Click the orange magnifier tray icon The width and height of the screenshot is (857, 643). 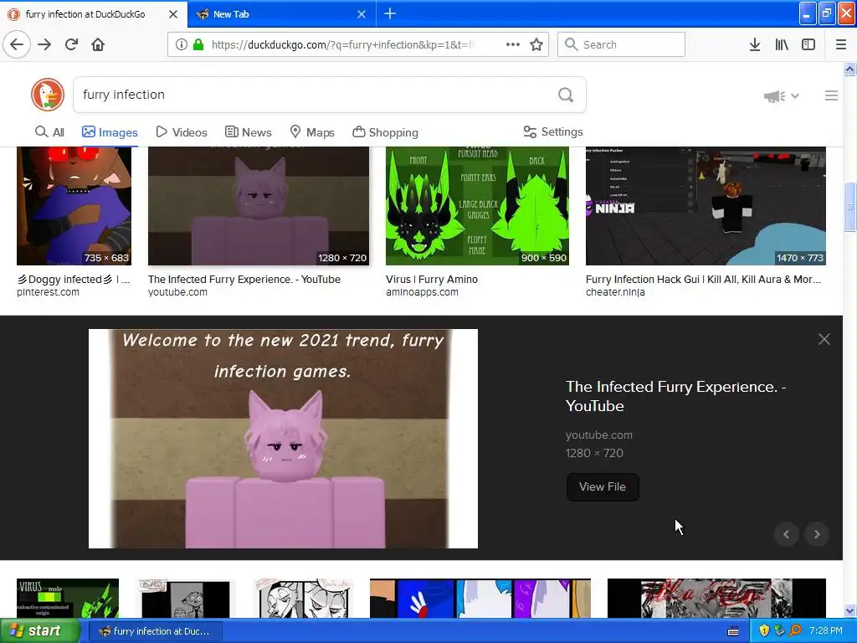(x=795, y=631)
